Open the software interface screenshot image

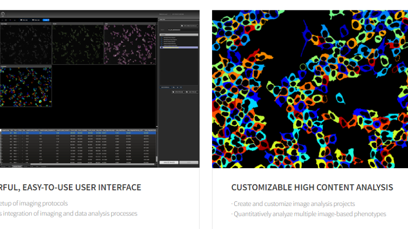tap(100, 89)
